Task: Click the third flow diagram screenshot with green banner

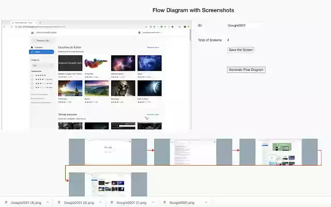Action: coord(278,152)
